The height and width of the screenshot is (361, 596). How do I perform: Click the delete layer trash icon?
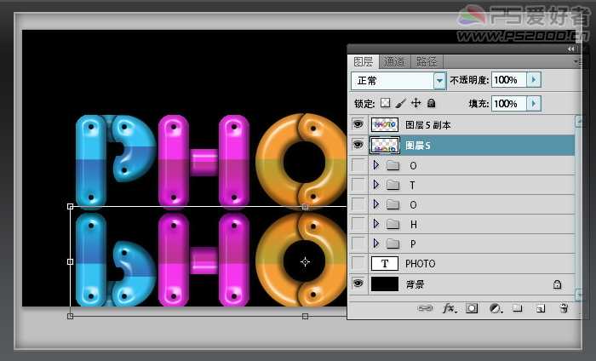click(x=564, y=308)
